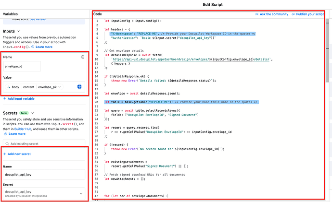The image size is (332, 202).
Task: Open Publish your script link
Action: pyautogui.click(x=310, y=14)
